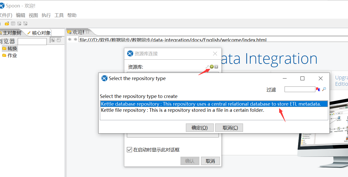This screenshot has width=348, height=177.
Task: Minimize Select the repository type dialog
Action: tap(285, 78)
